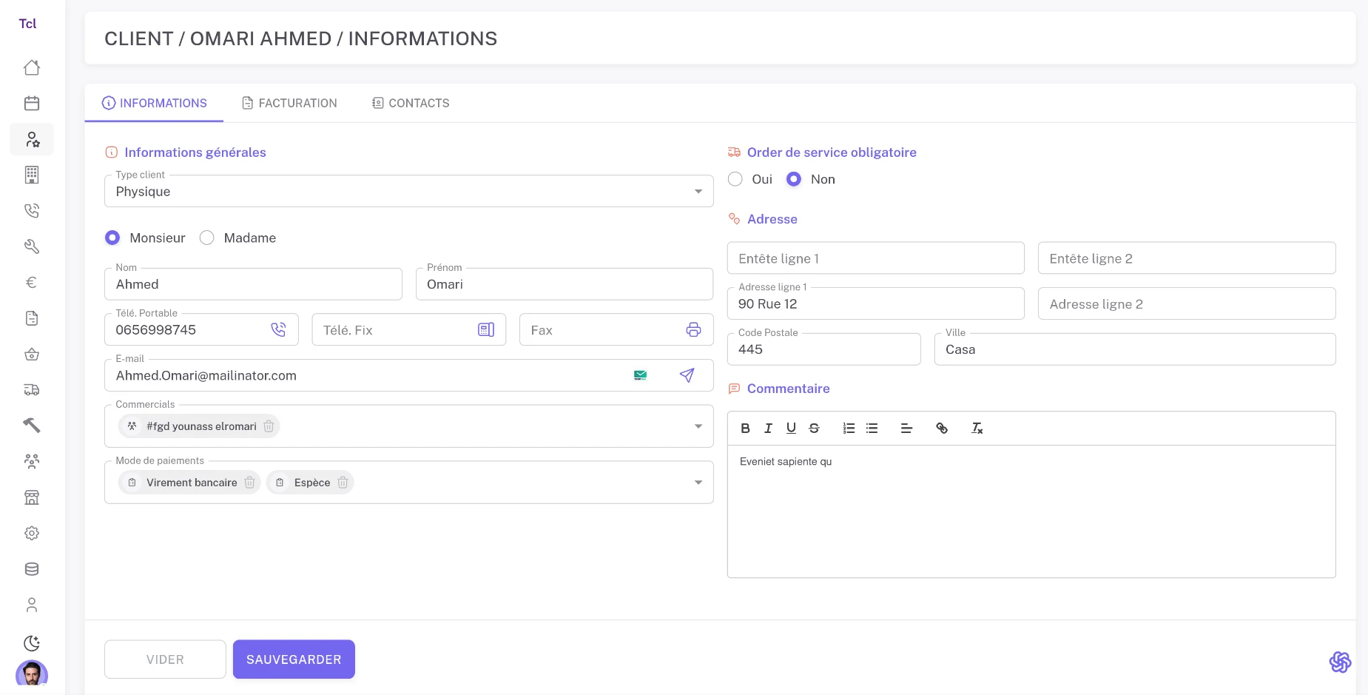Open the calendar icon in sidebar
1368x695 pixels.
(x=32, y=103)
